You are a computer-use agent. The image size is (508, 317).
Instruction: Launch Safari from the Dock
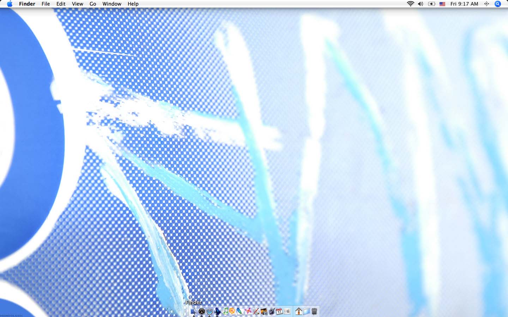(x=209, y=311)
